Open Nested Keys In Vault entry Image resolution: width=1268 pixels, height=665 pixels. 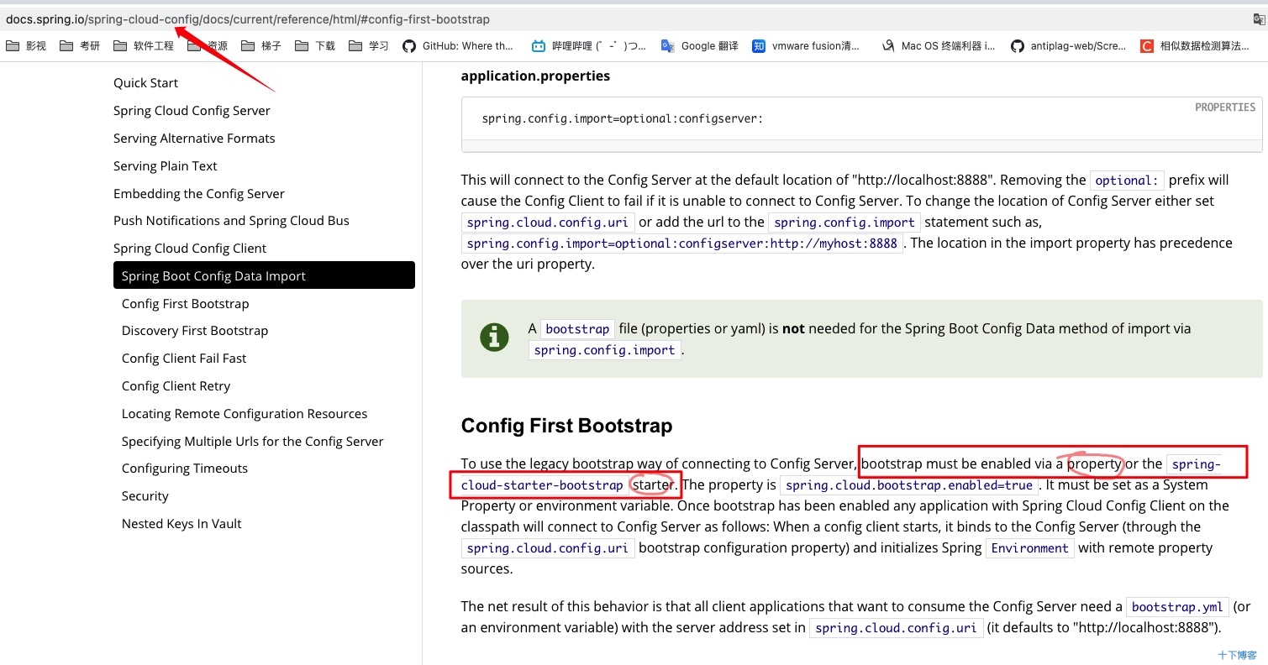182,523
